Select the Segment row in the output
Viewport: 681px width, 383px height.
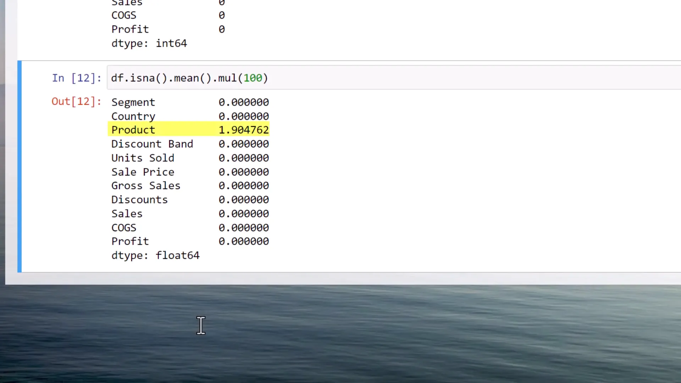point(133,102)
